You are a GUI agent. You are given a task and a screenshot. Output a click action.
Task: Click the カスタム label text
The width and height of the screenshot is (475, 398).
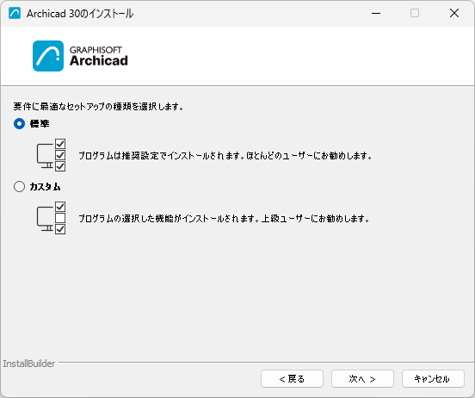(45, 187)
